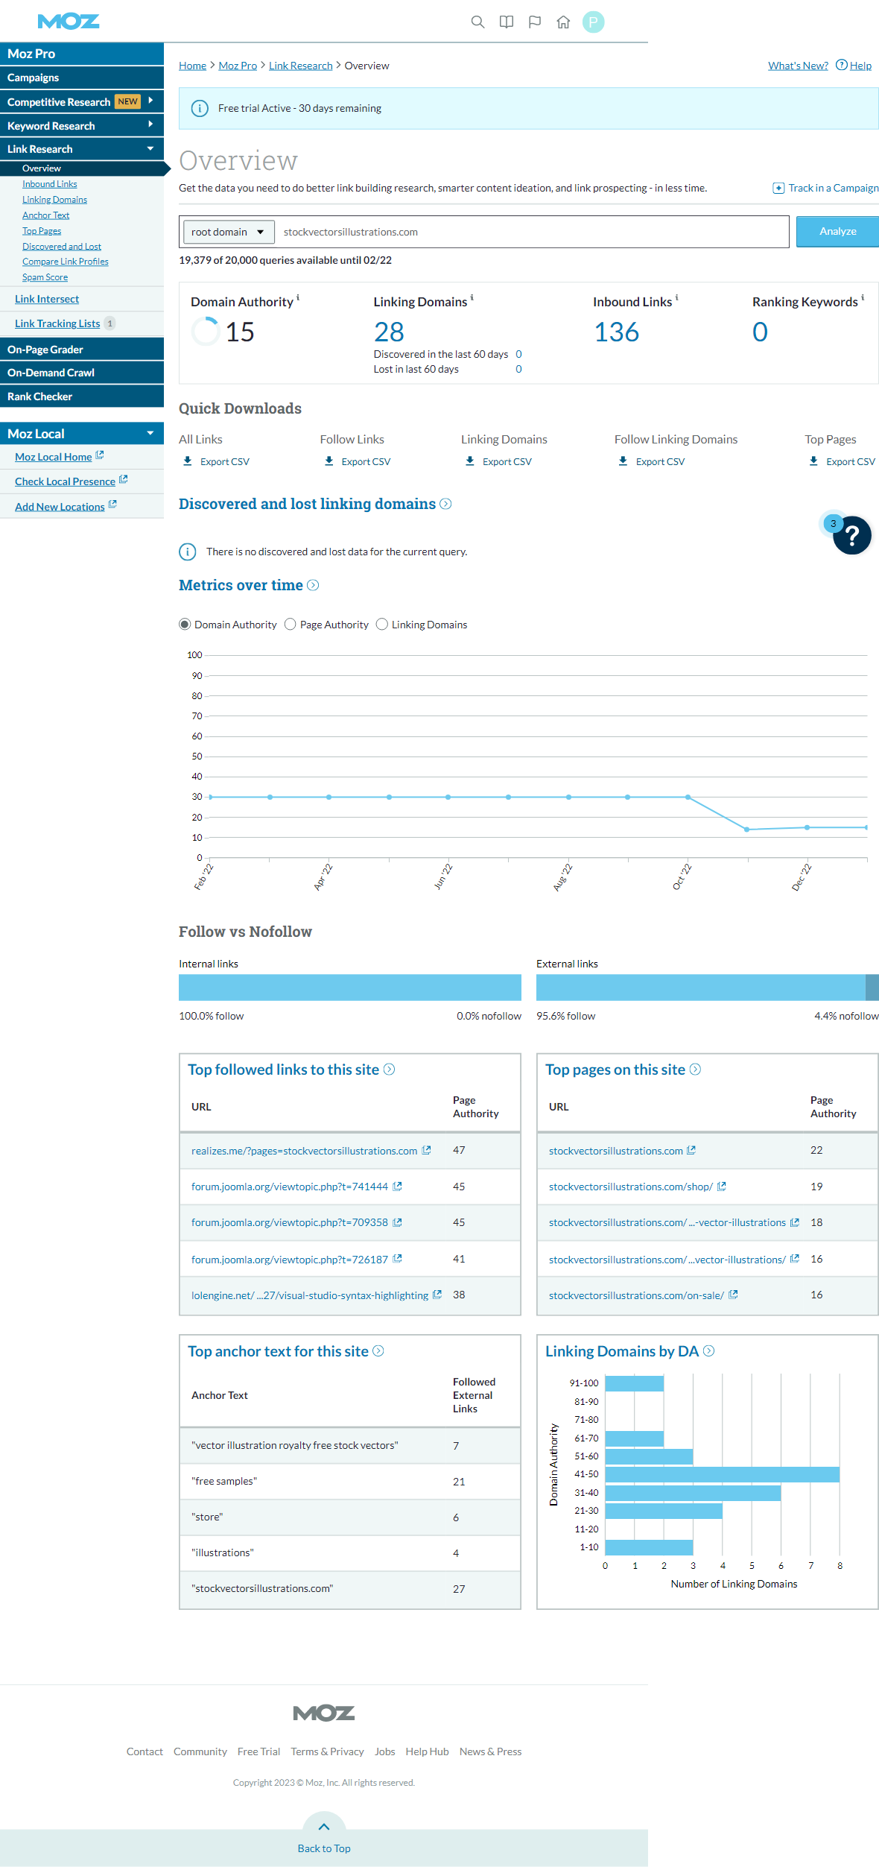Screen dimensions: 879x1867
Task: Click arrow icon beside Top anchor text
Action: click(x=378, y=1351)
